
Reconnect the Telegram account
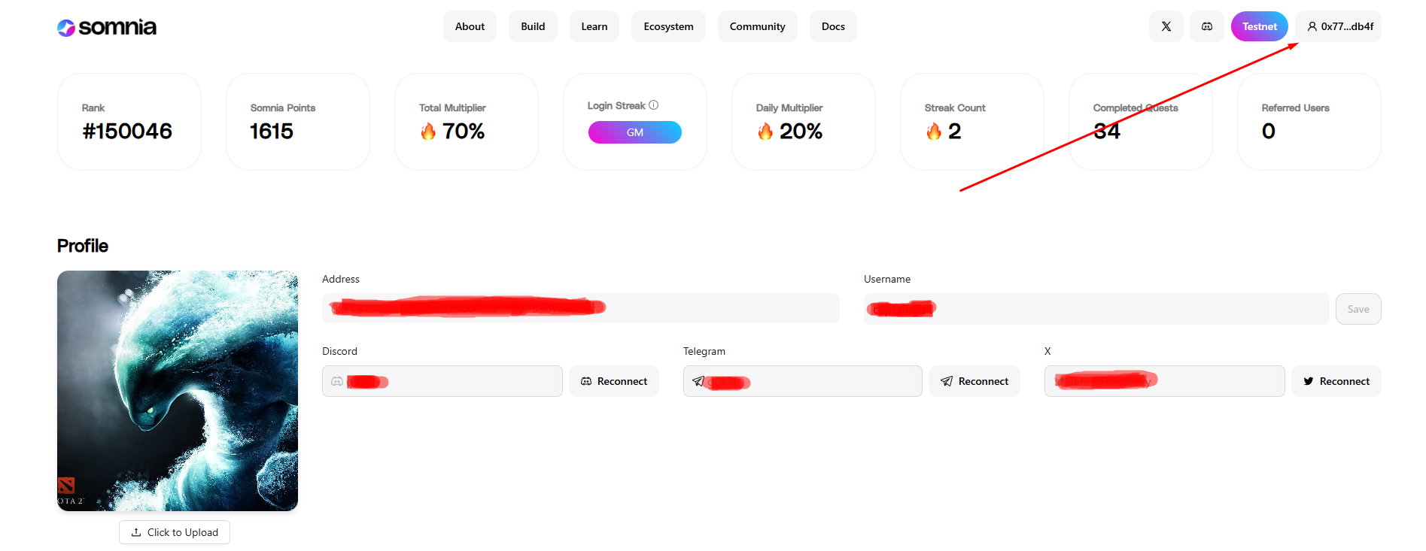974,381
